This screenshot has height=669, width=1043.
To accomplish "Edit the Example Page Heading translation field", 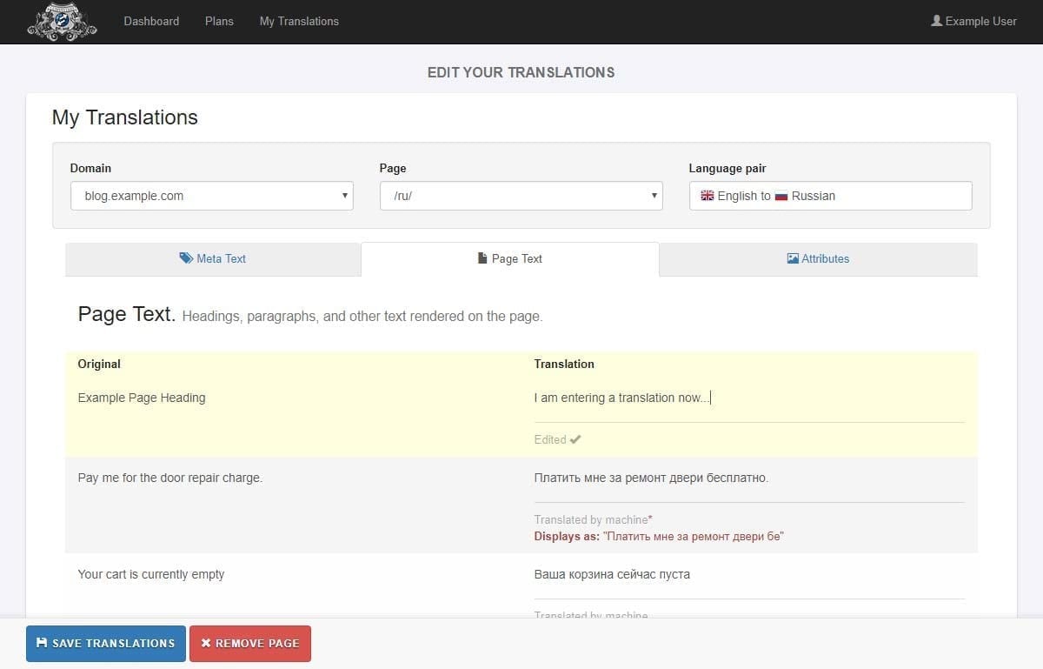I will (x=748, y=398).
